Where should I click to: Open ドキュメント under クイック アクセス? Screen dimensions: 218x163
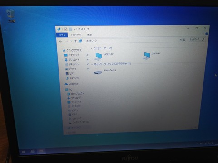click(72, 64)
